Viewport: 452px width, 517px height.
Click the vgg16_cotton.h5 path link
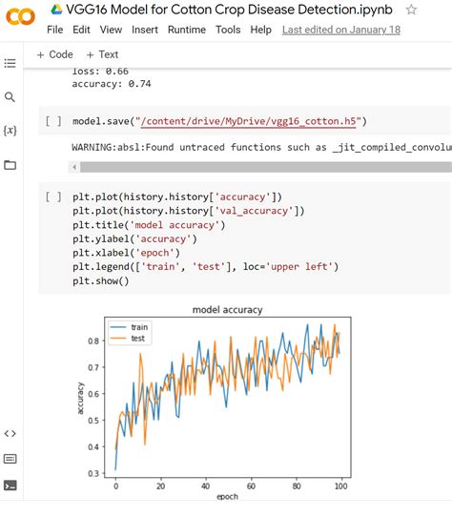tap(248, 122)
